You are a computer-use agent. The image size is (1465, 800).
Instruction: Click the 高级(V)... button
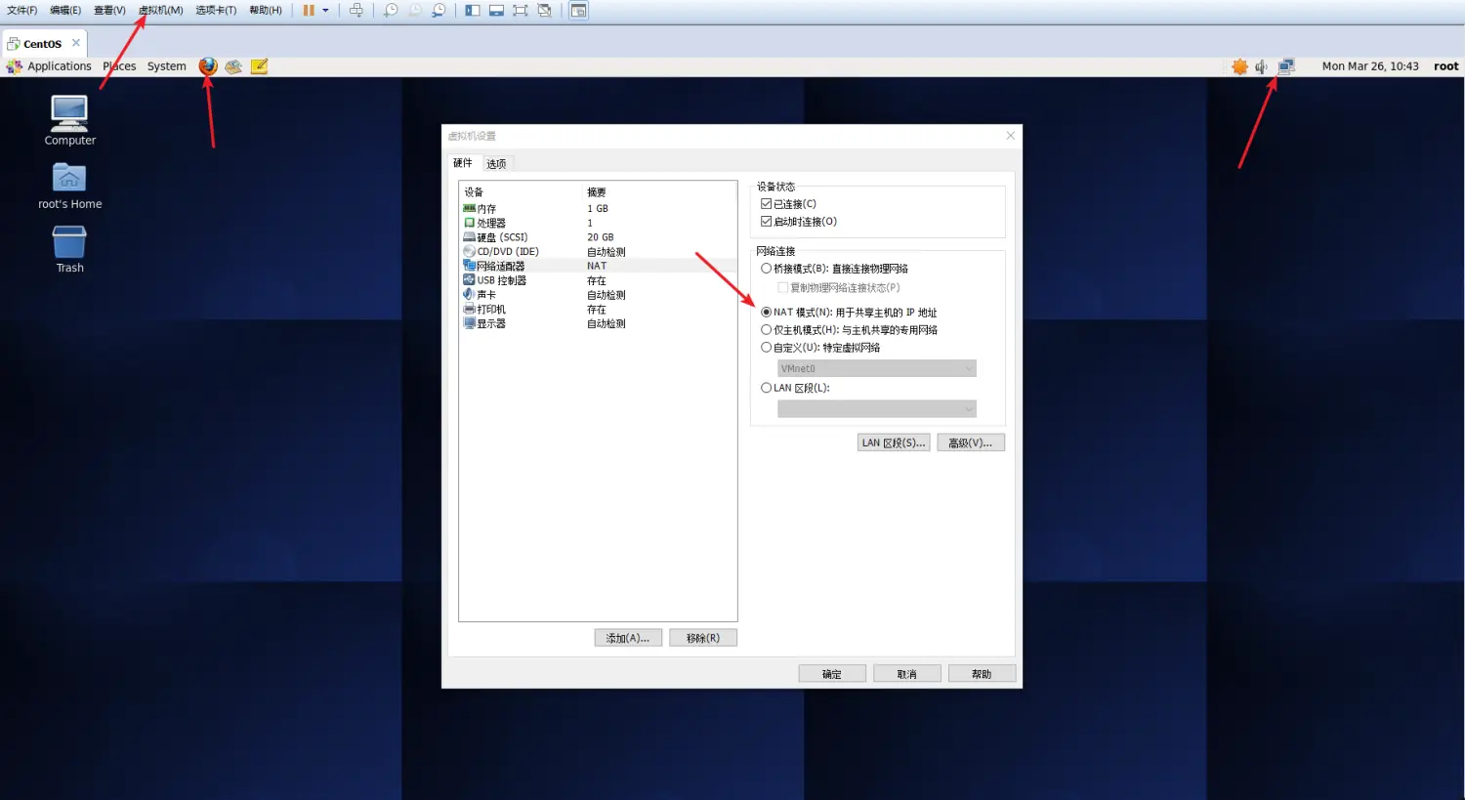pos(971,442)
